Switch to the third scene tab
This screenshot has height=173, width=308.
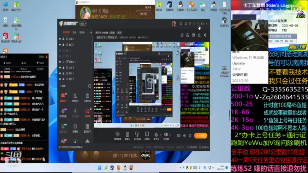82,32
